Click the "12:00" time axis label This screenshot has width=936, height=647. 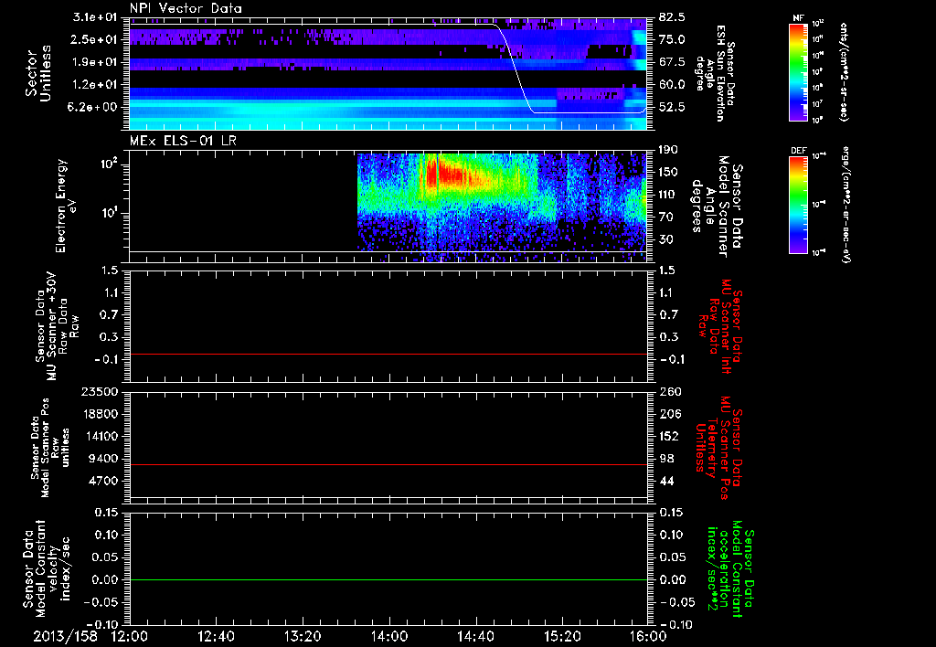[x=129, y=636]
